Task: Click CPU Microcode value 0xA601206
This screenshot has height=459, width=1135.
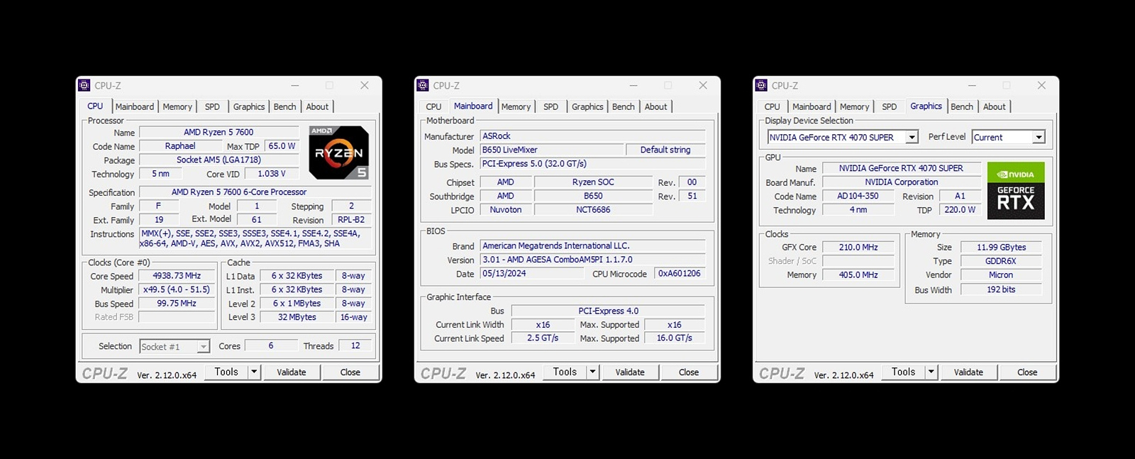Action: 680,274
